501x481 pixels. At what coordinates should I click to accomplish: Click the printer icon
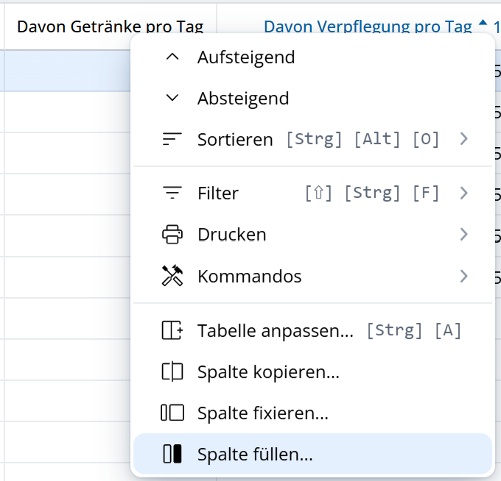pyautogui.click(x=172, y=235)
